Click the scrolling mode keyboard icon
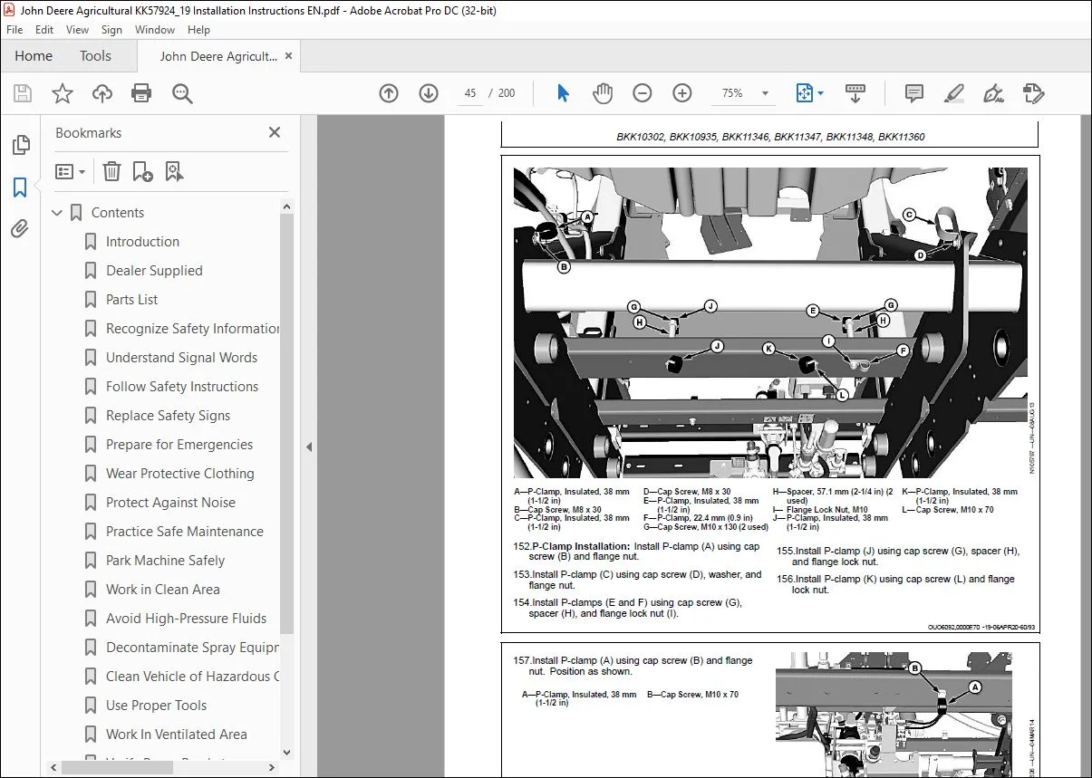This screenshot has width=1092, height=778. click(x=855, y=93)
